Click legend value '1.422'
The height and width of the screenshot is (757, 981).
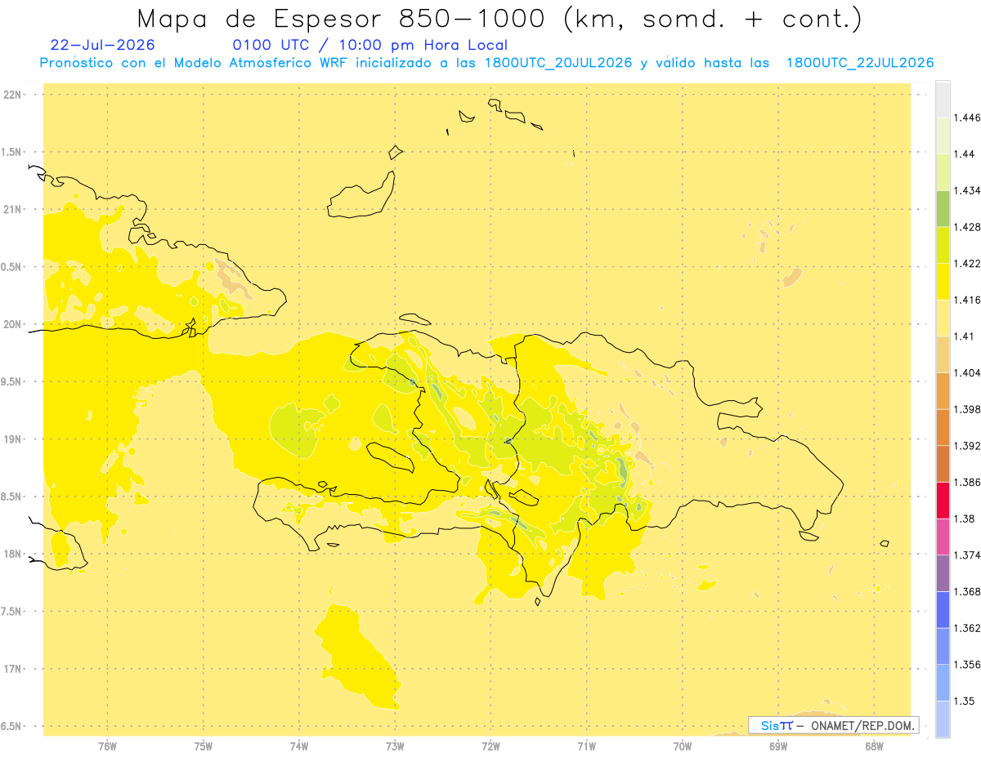point(967,264)
